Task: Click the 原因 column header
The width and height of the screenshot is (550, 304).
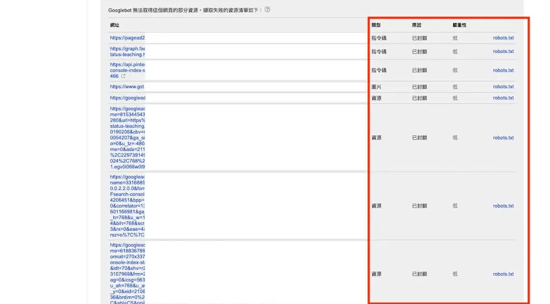Action: [416, 25]
